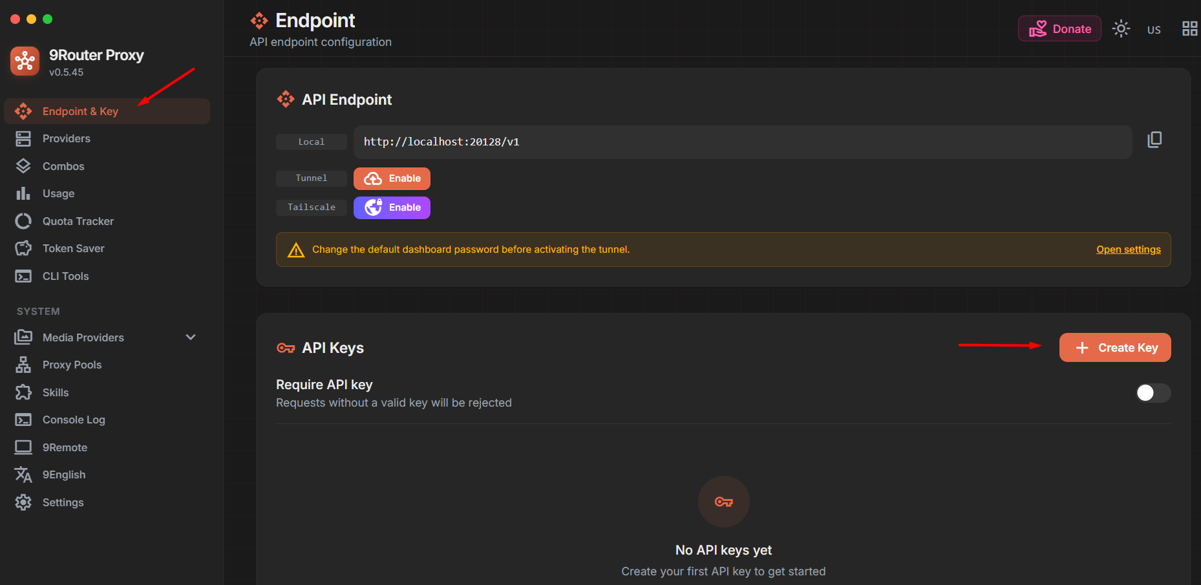1201x585 pixels.
Task: Go to the Providers page
Action: click(107, 138)
